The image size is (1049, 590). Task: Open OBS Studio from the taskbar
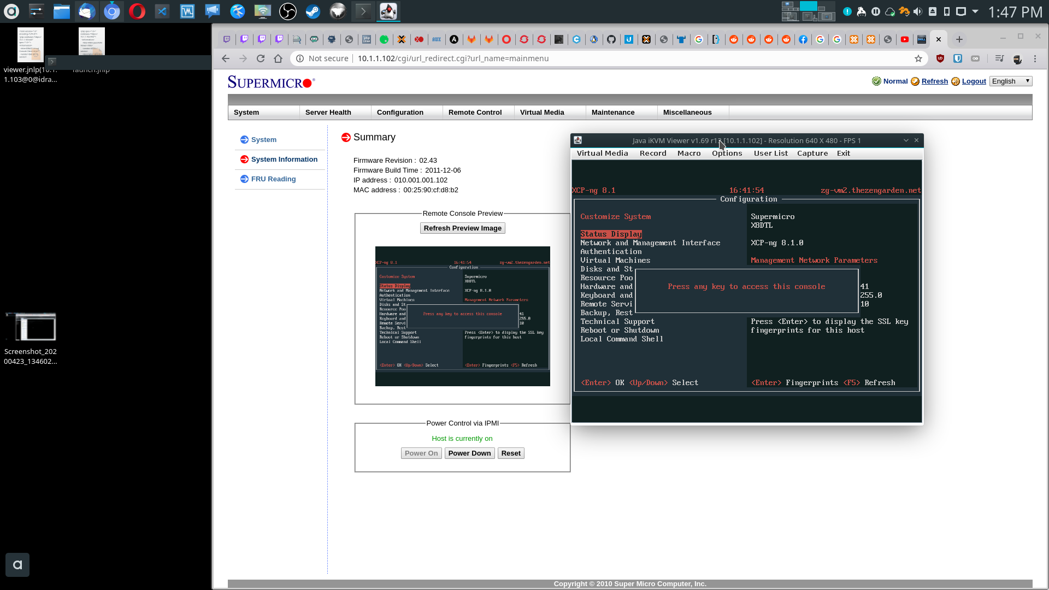(287, 11)
